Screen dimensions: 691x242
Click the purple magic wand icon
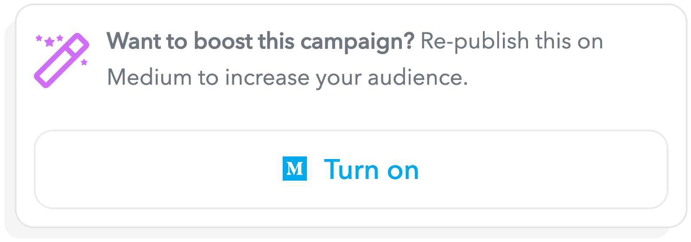(x=62, y=60)
